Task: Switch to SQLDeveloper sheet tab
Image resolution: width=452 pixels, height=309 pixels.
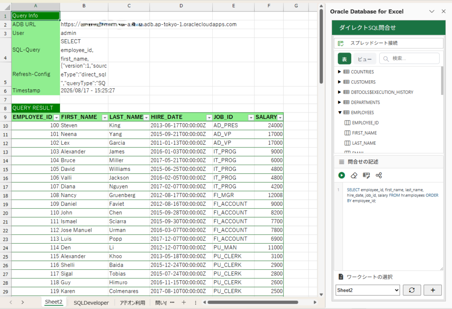Action: [91, 303]
